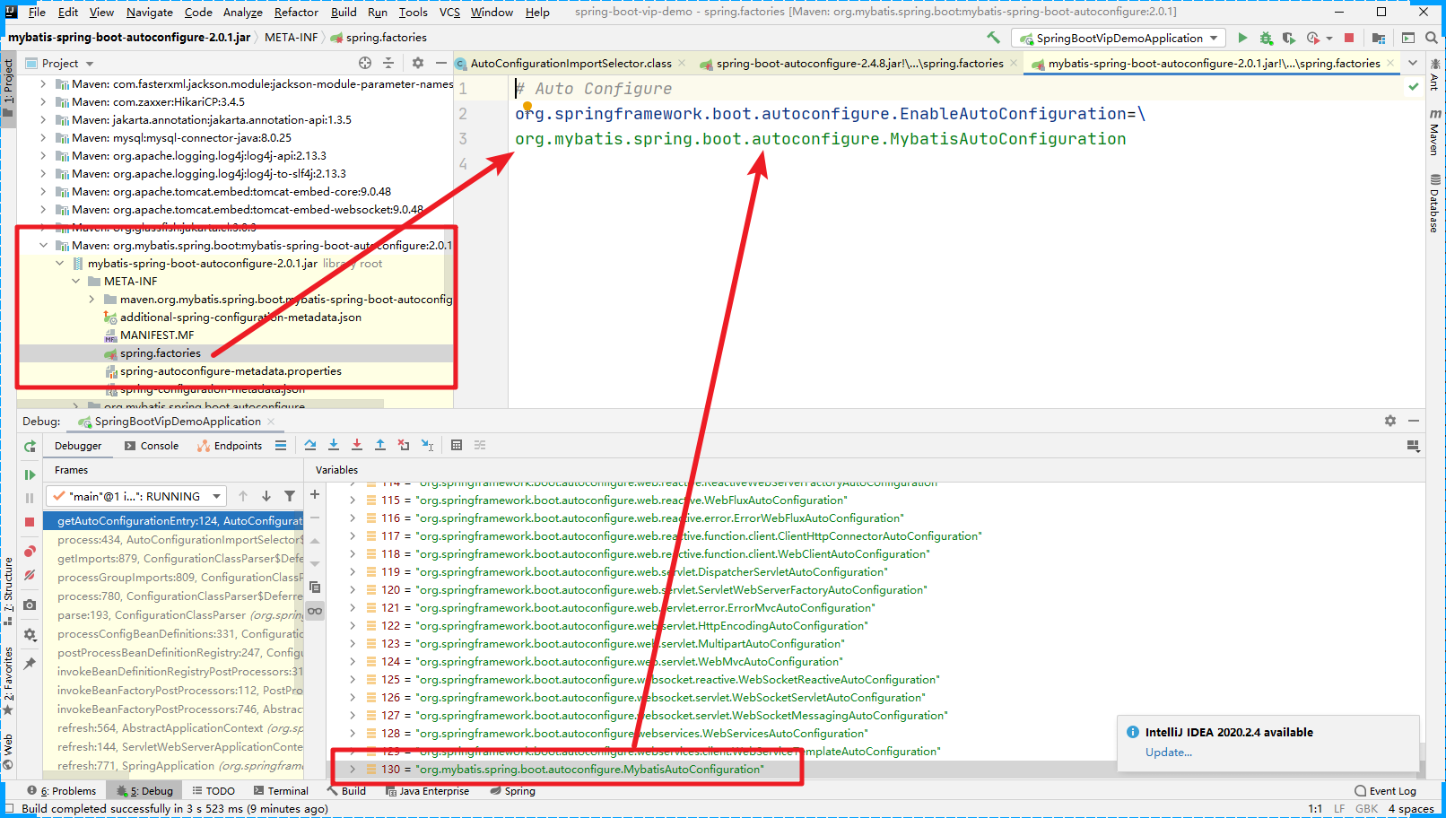Stop debug session with the red square
This screenshot has height=818, width=1446.
pos(30,521)
